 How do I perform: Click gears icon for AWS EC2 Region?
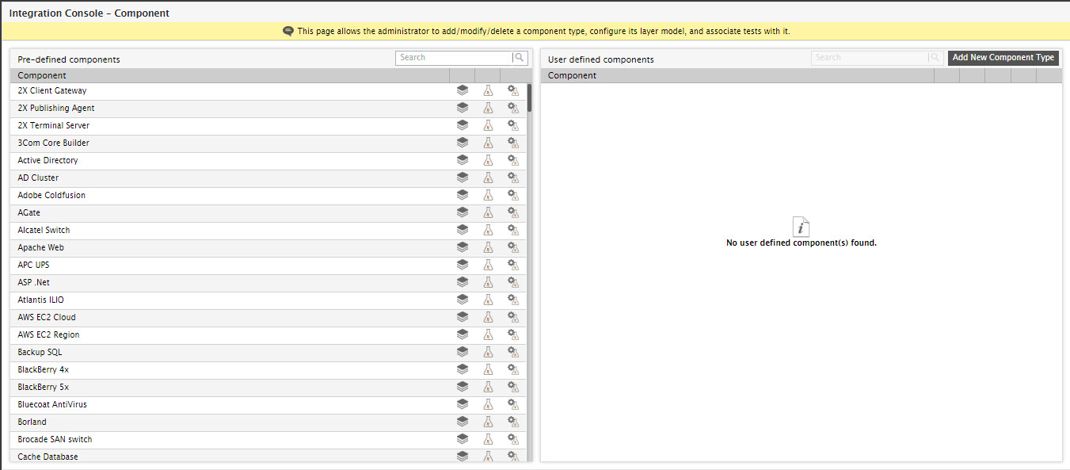point(513,334)
